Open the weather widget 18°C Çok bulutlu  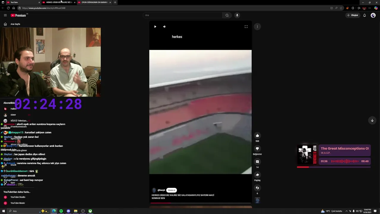[x=331, y=211]
